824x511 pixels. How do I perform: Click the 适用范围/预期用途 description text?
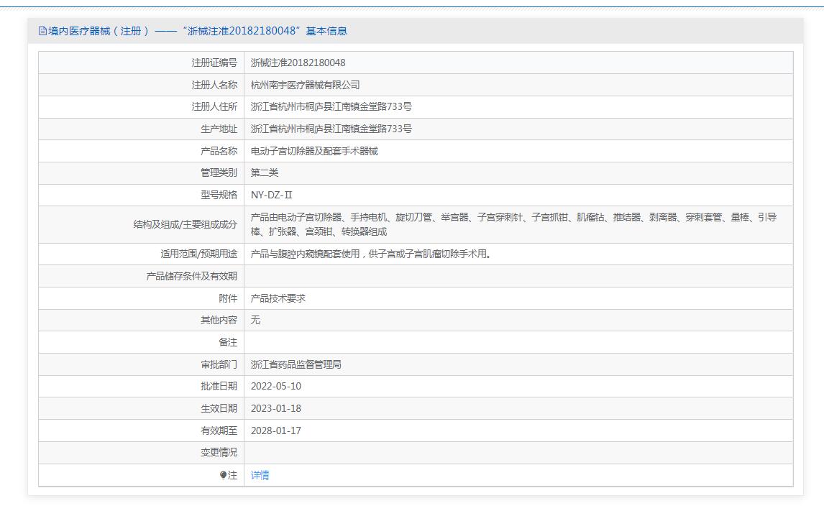pos(371,254)
